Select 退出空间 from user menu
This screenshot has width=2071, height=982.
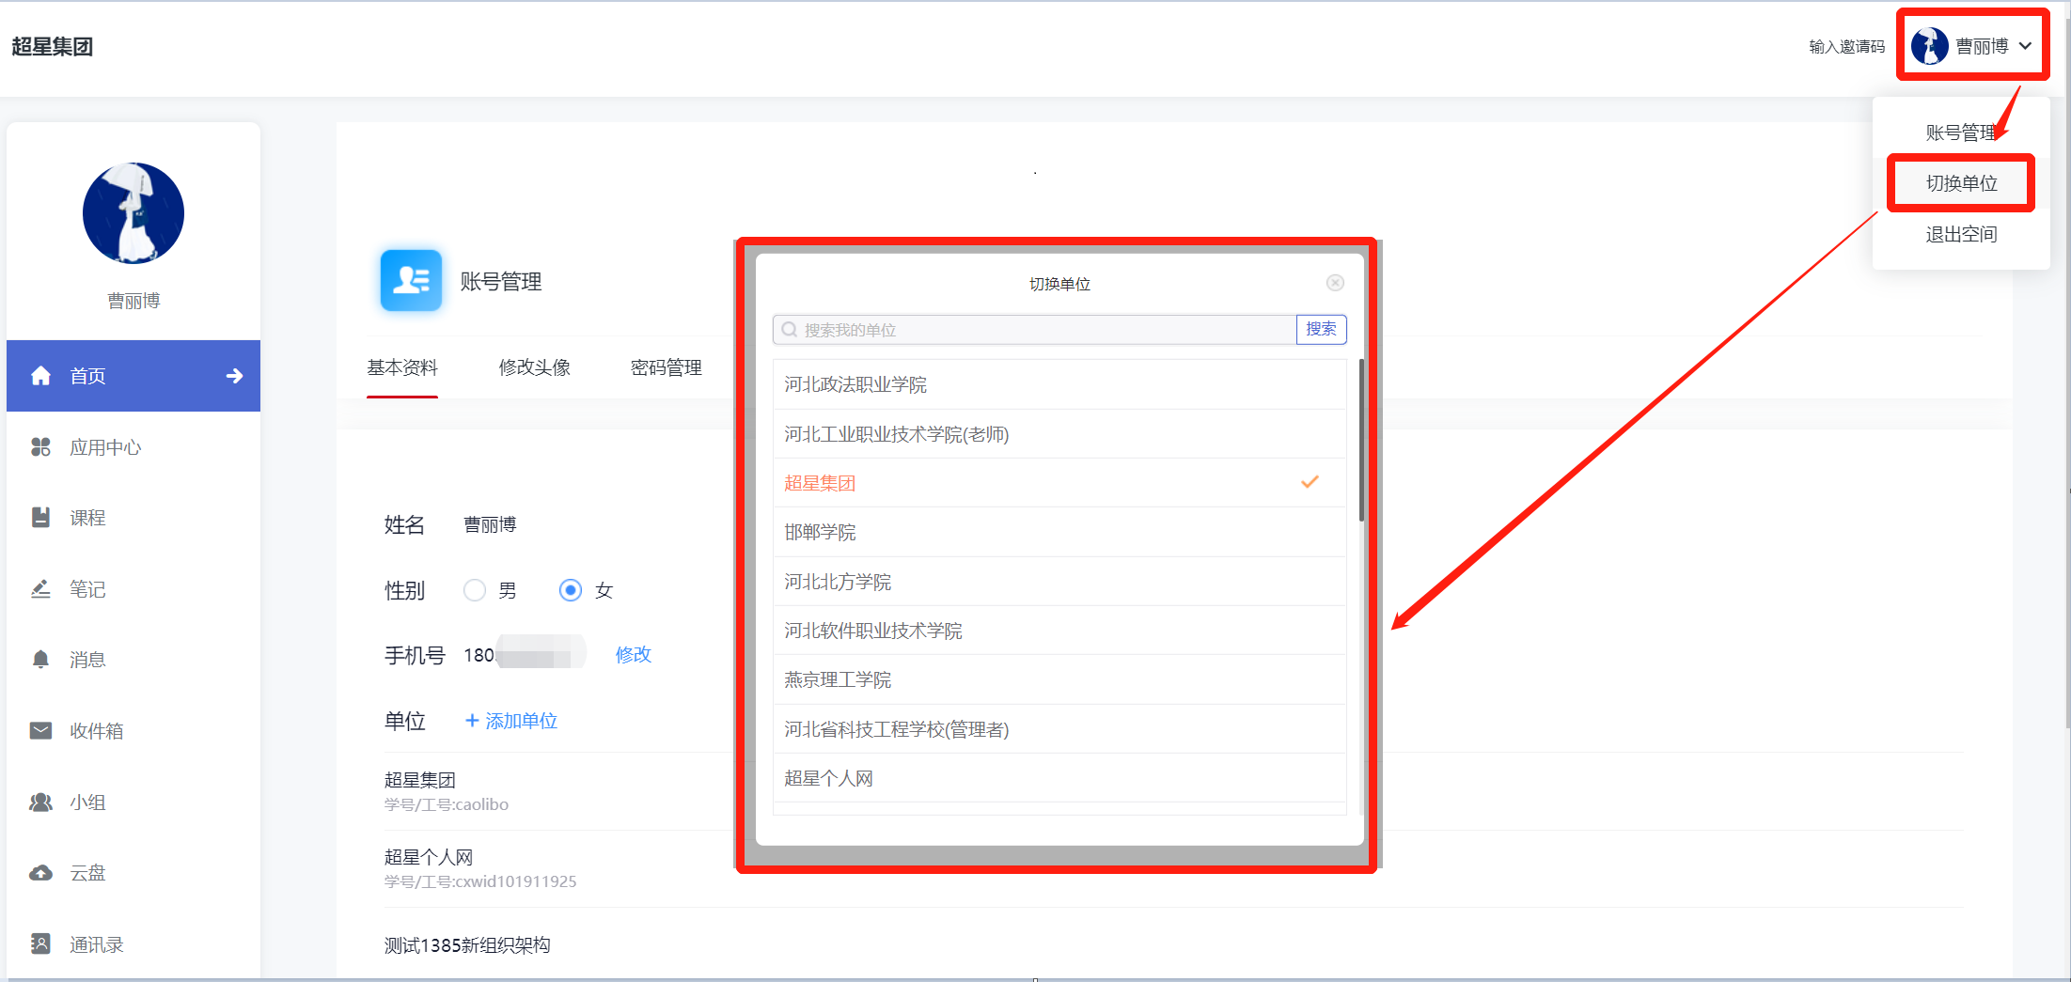coord(1961,234)
